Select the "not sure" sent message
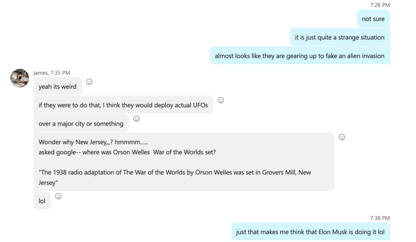The width and height of the screenshot is (416, 242). [373, 19]
